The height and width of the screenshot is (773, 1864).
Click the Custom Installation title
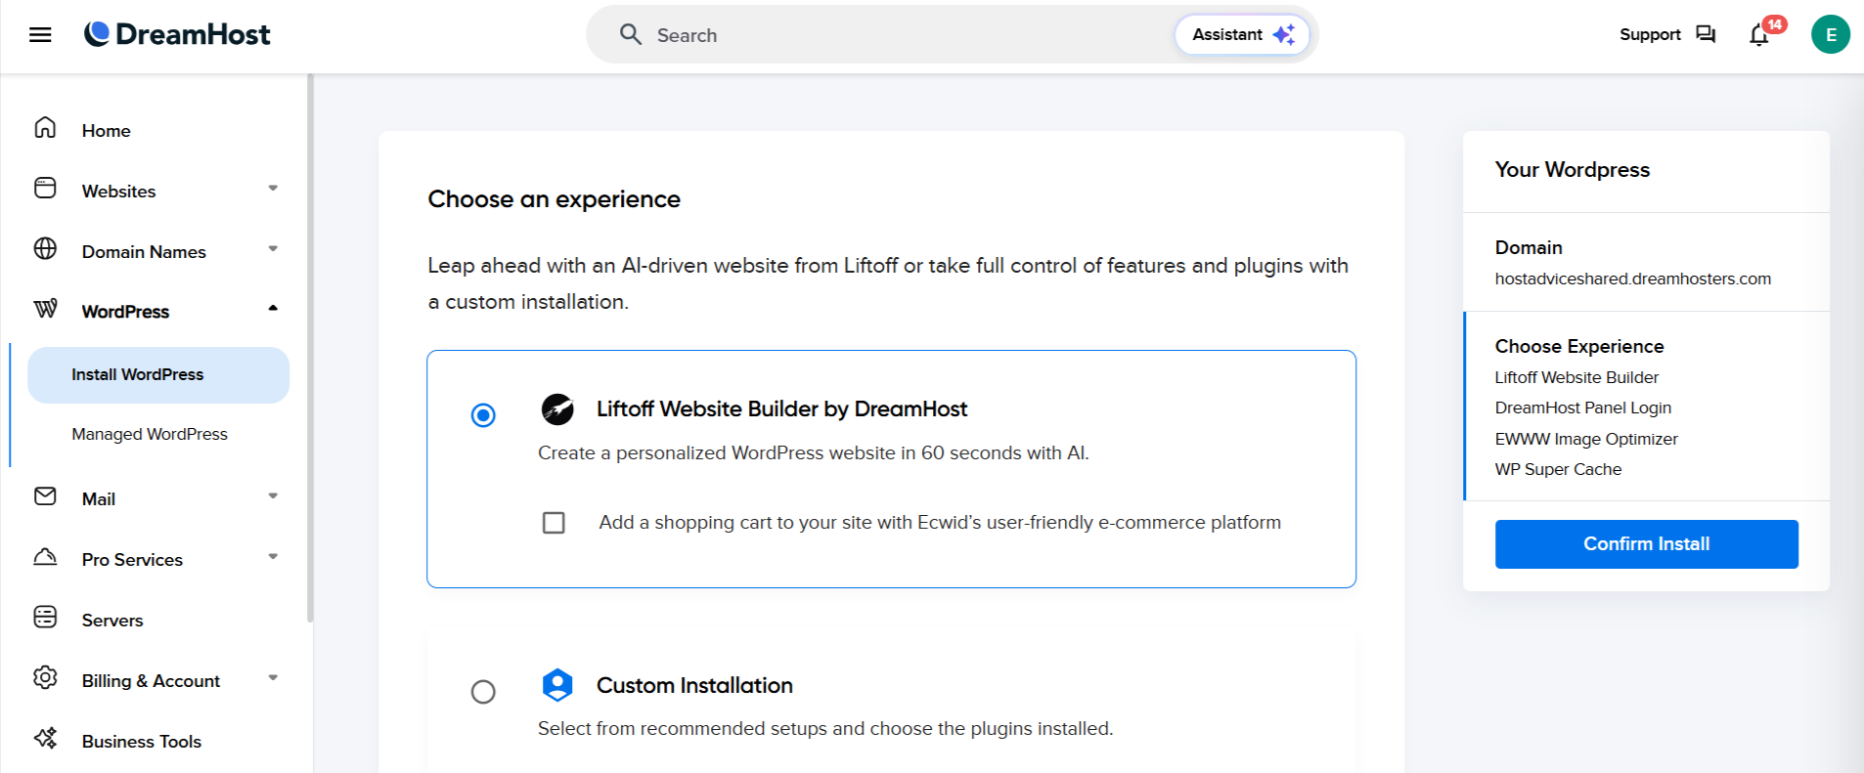point(694,686)
